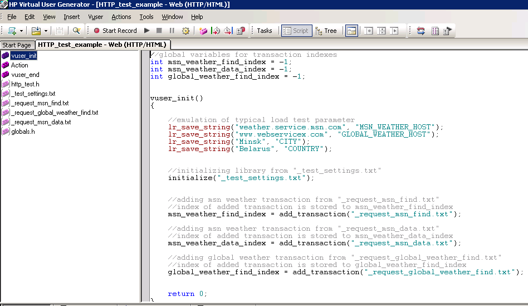Open _request_msn_find.txt in the tree
528x306 pixels.
[x=40, y=103]
